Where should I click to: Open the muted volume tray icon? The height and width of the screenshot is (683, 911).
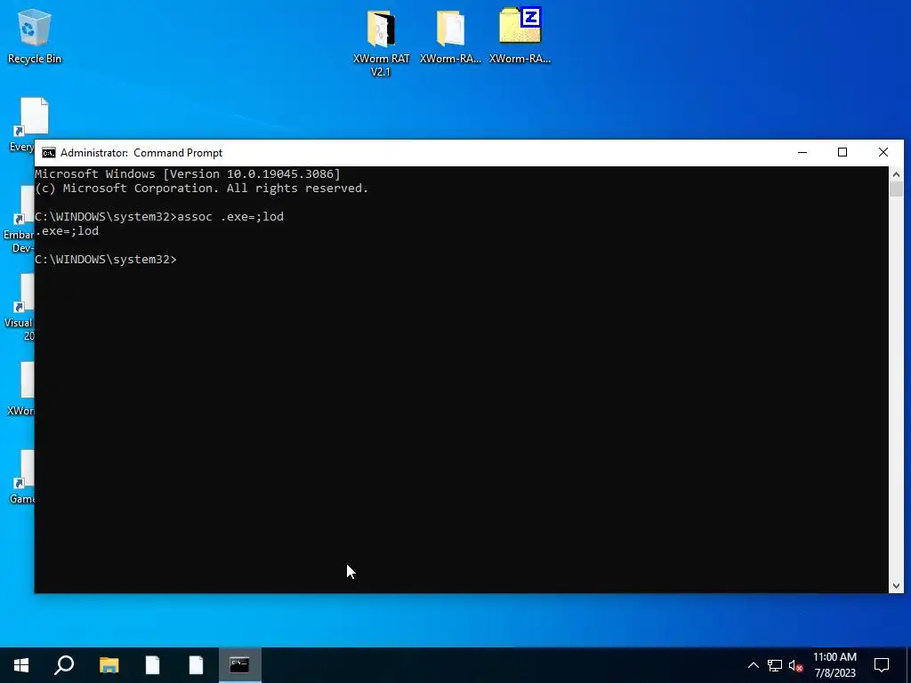click(796, 665)
